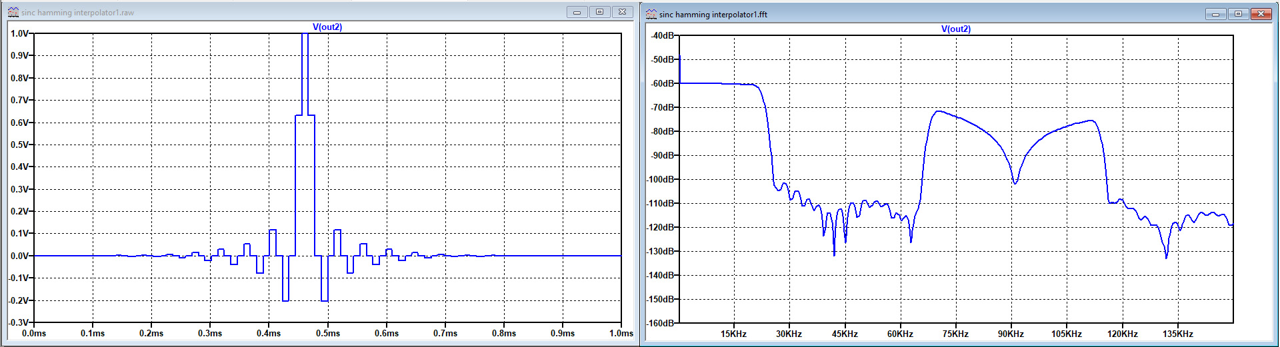The height and width of the screenshot is (347, 1280).
Task: Click the 105KHz label on the frequency axis
Action: point(1067,334)
